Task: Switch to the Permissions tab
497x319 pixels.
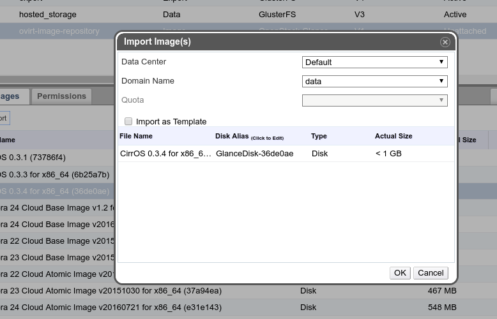Action: [x=61, y=96]
